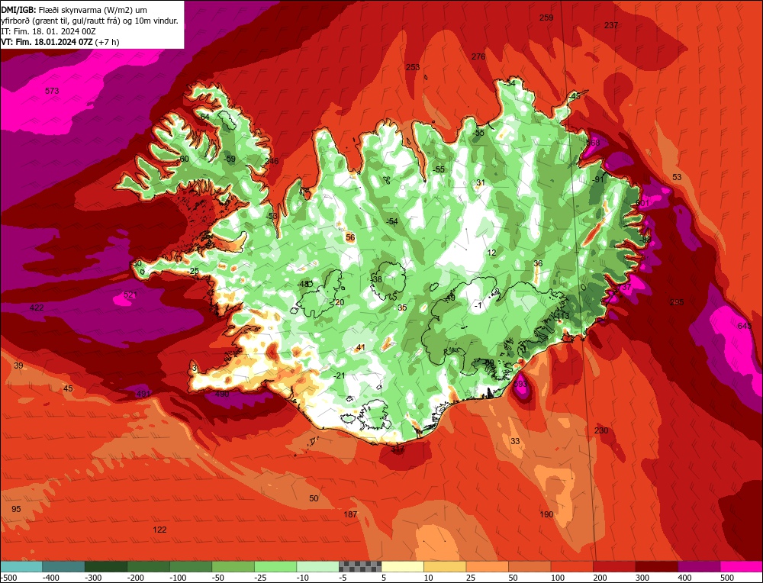Click the 491 value southwest of Iceland
The image size is (763, 583).
click(143, 394)
